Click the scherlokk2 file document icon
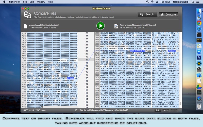This screenshot has width=203, height=127. pos(25,26)
